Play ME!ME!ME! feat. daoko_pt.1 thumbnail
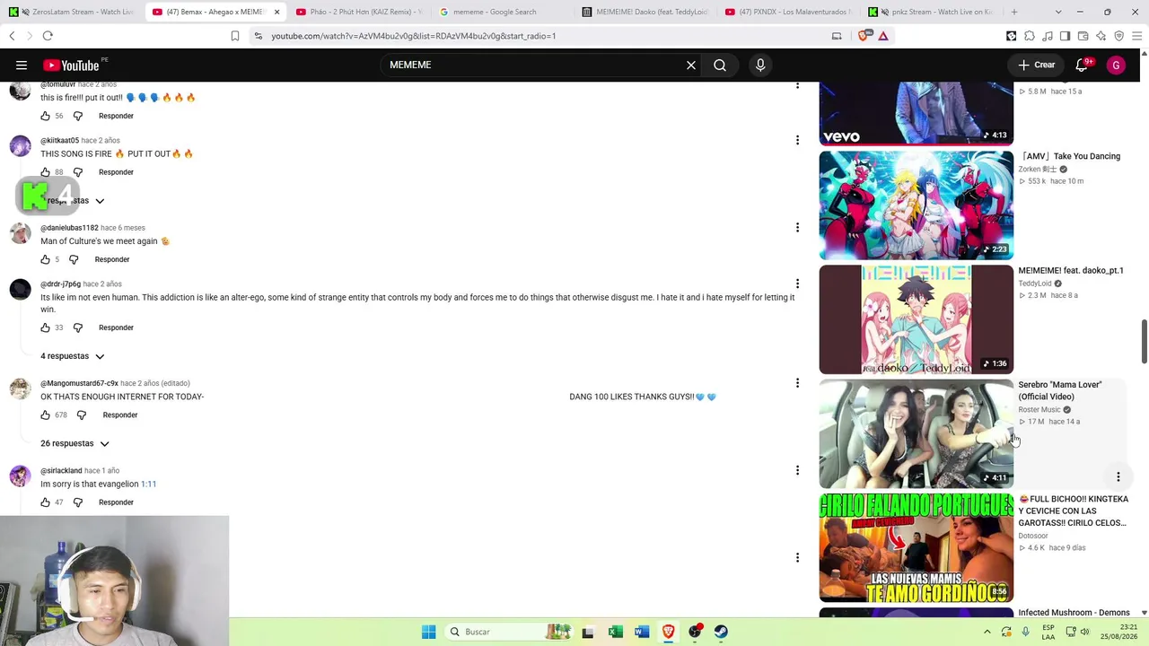1149x646 pixels. point(916,319)
